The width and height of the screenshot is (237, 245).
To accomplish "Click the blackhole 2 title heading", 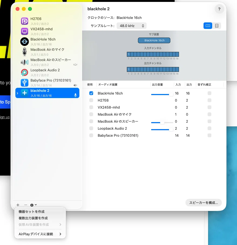I will [x=99, y=9].
